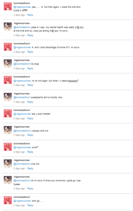Click Reply under the 'mental health' comment
Viewport: 133px width, 211px height.
tap(30, 35)
